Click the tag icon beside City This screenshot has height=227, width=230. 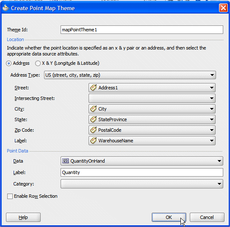pos(94,109)
